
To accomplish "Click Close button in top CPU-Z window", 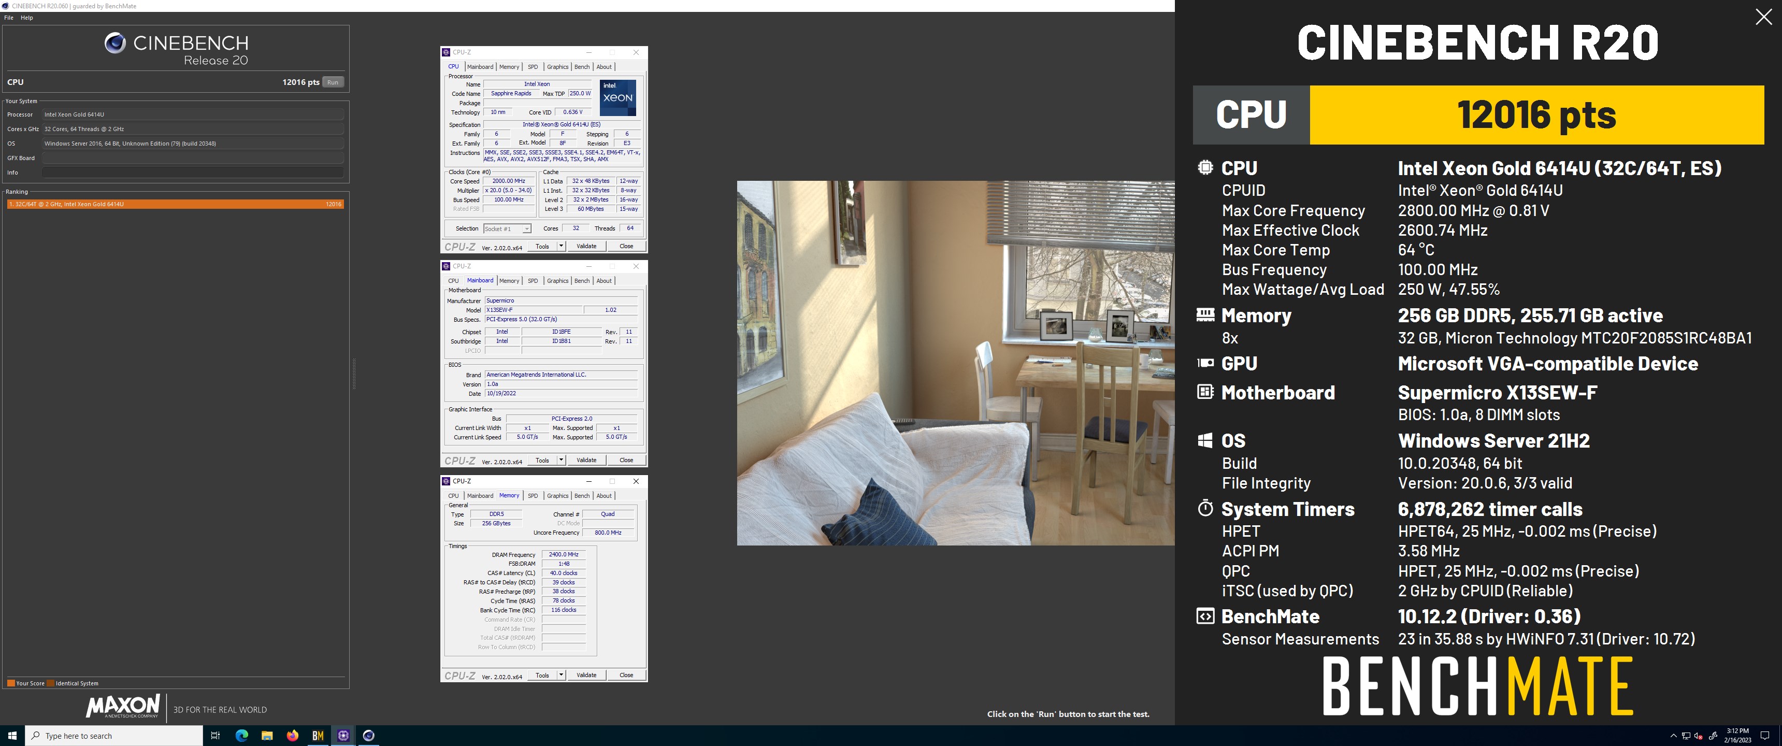I will [x=626, y=247].
